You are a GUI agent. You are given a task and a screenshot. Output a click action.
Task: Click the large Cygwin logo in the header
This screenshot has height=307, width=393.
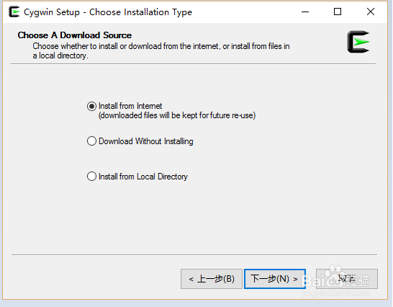coord(358,42)
